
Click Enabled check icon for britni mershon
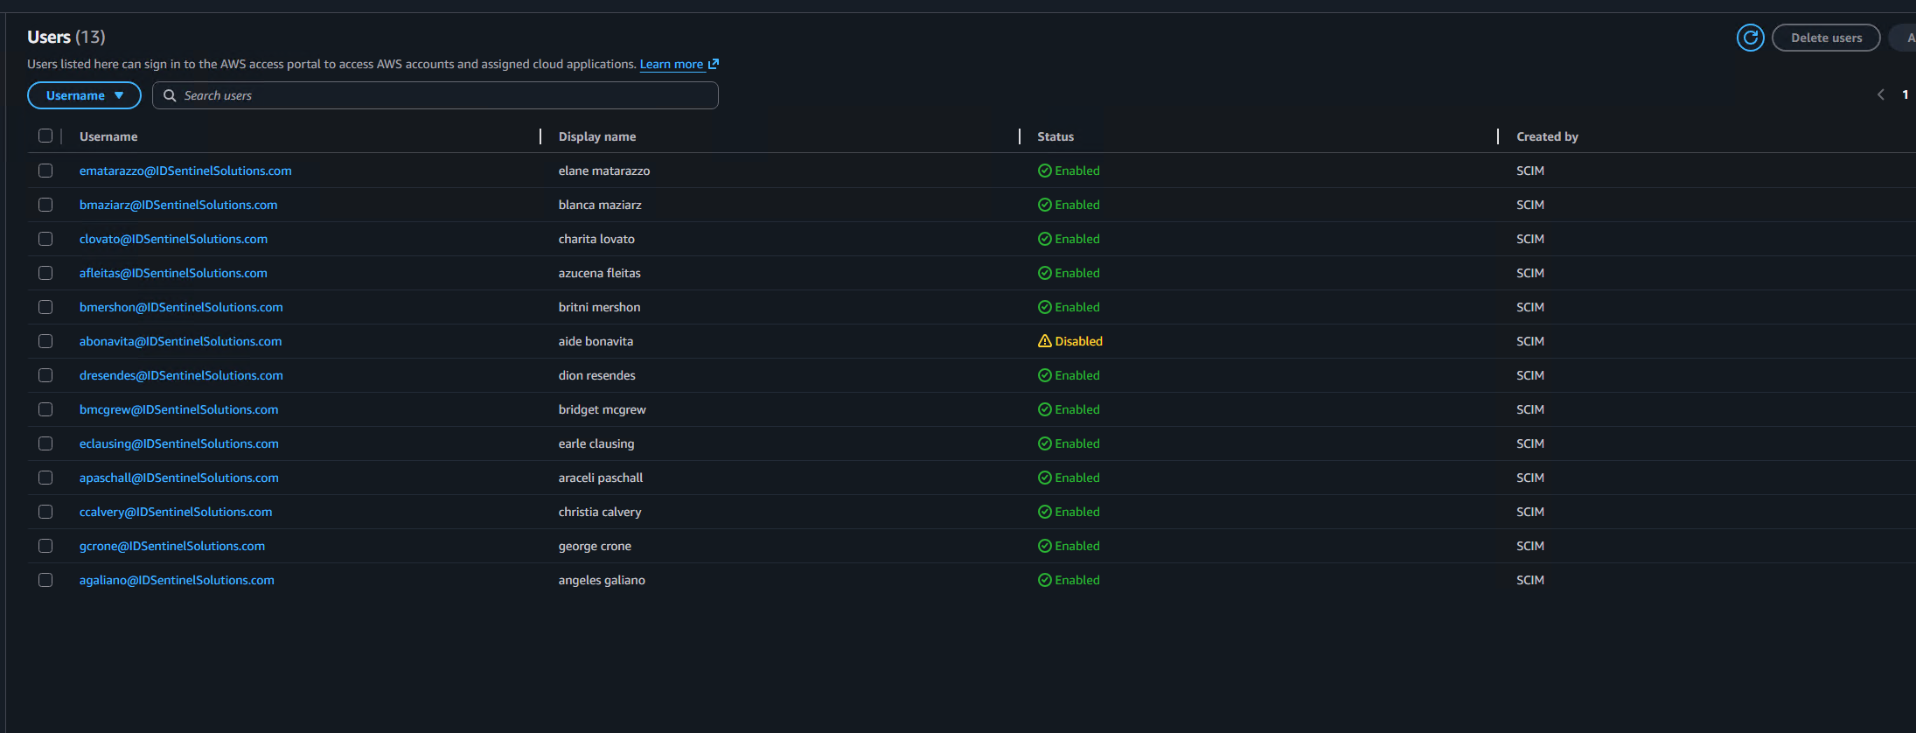click(1044, 307)
